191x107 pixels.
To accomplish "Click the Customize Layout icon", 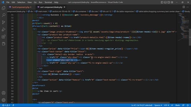I will [x=172, y=2].
